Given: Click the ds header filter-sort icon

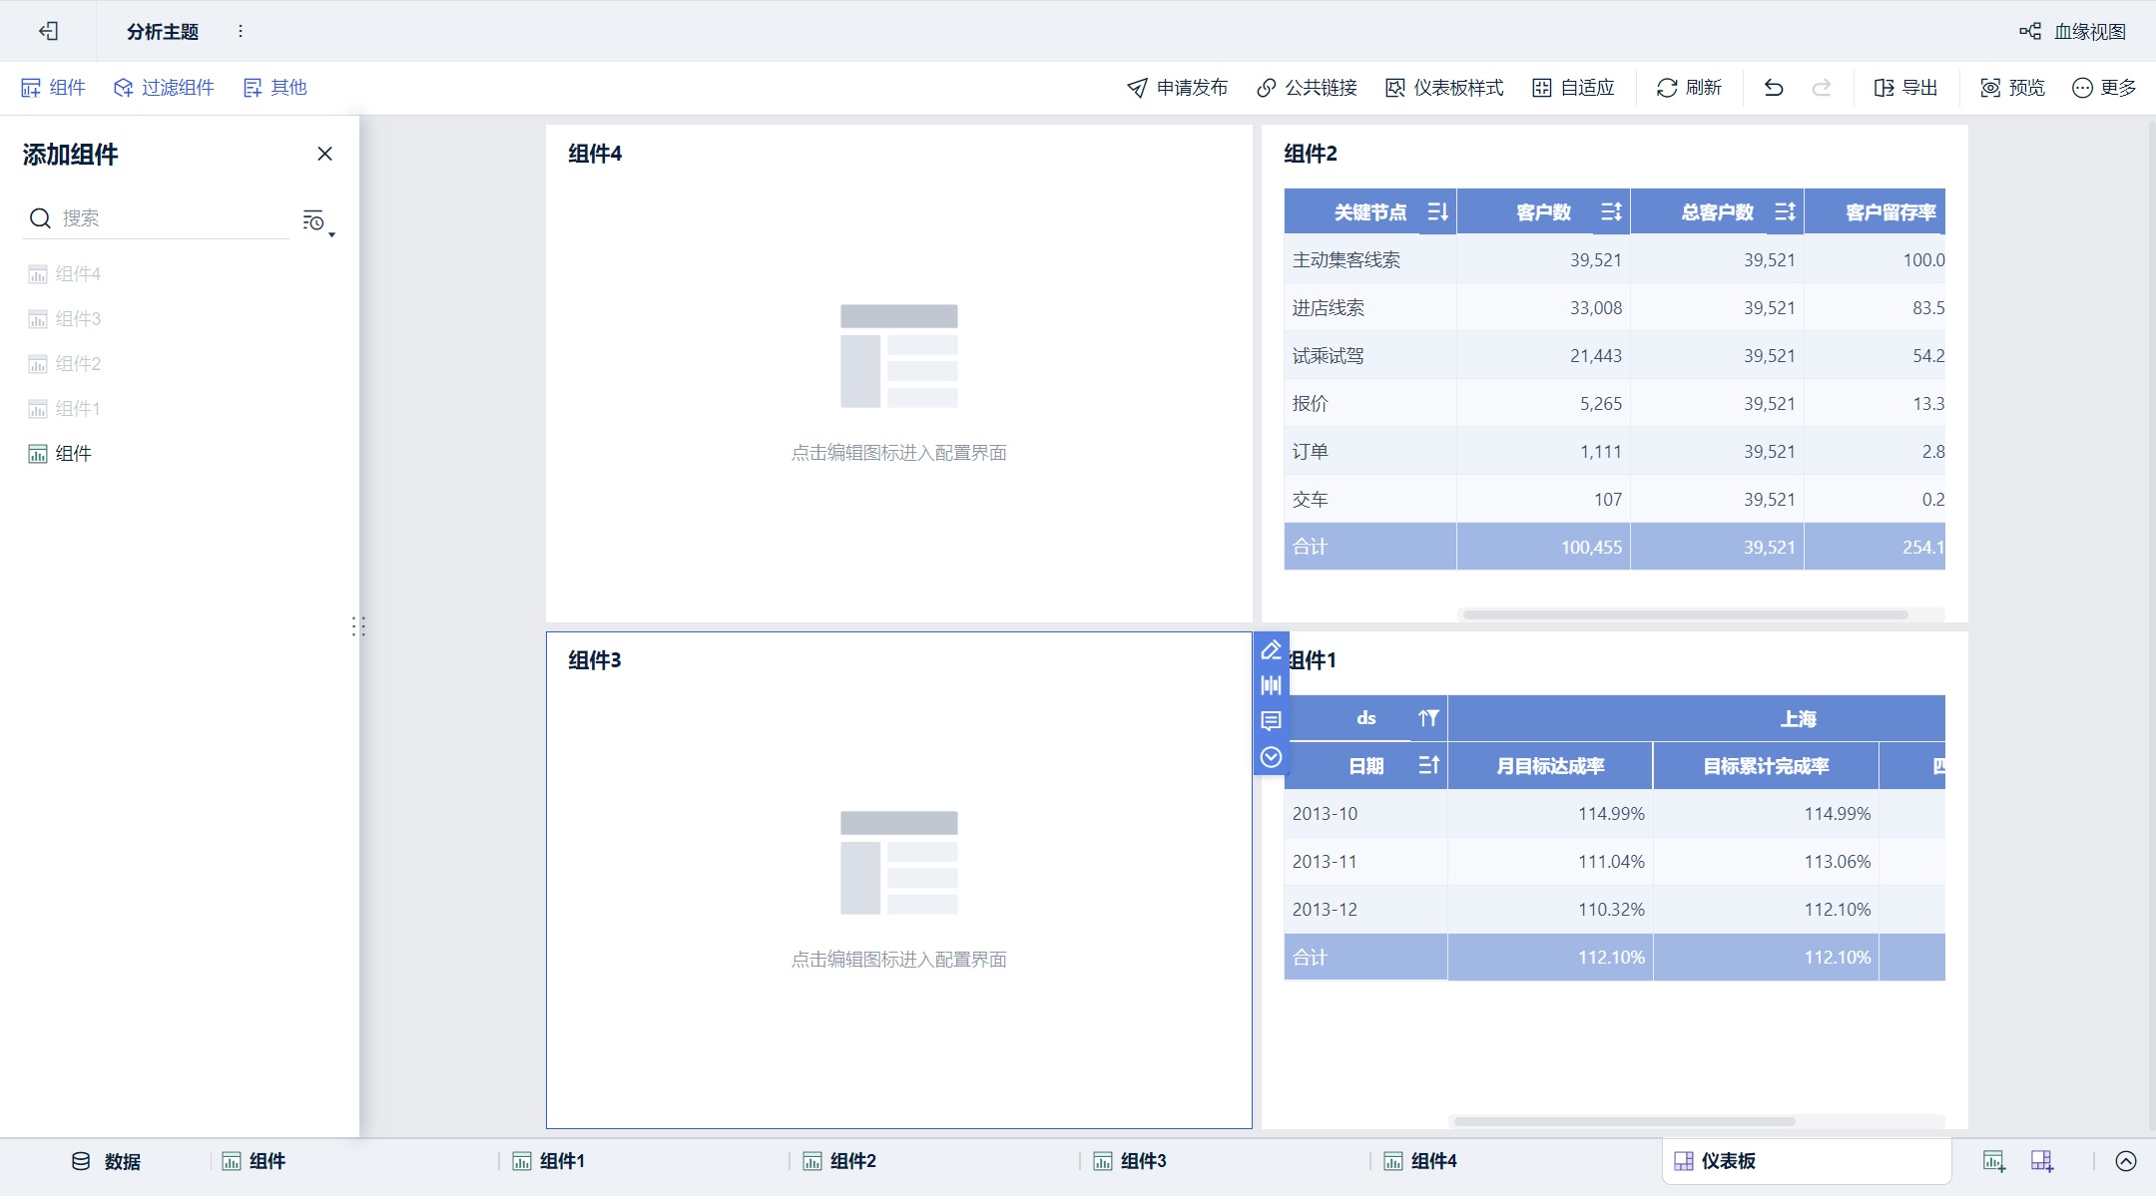Looking at the screenshot, I should click(1428, 718).
